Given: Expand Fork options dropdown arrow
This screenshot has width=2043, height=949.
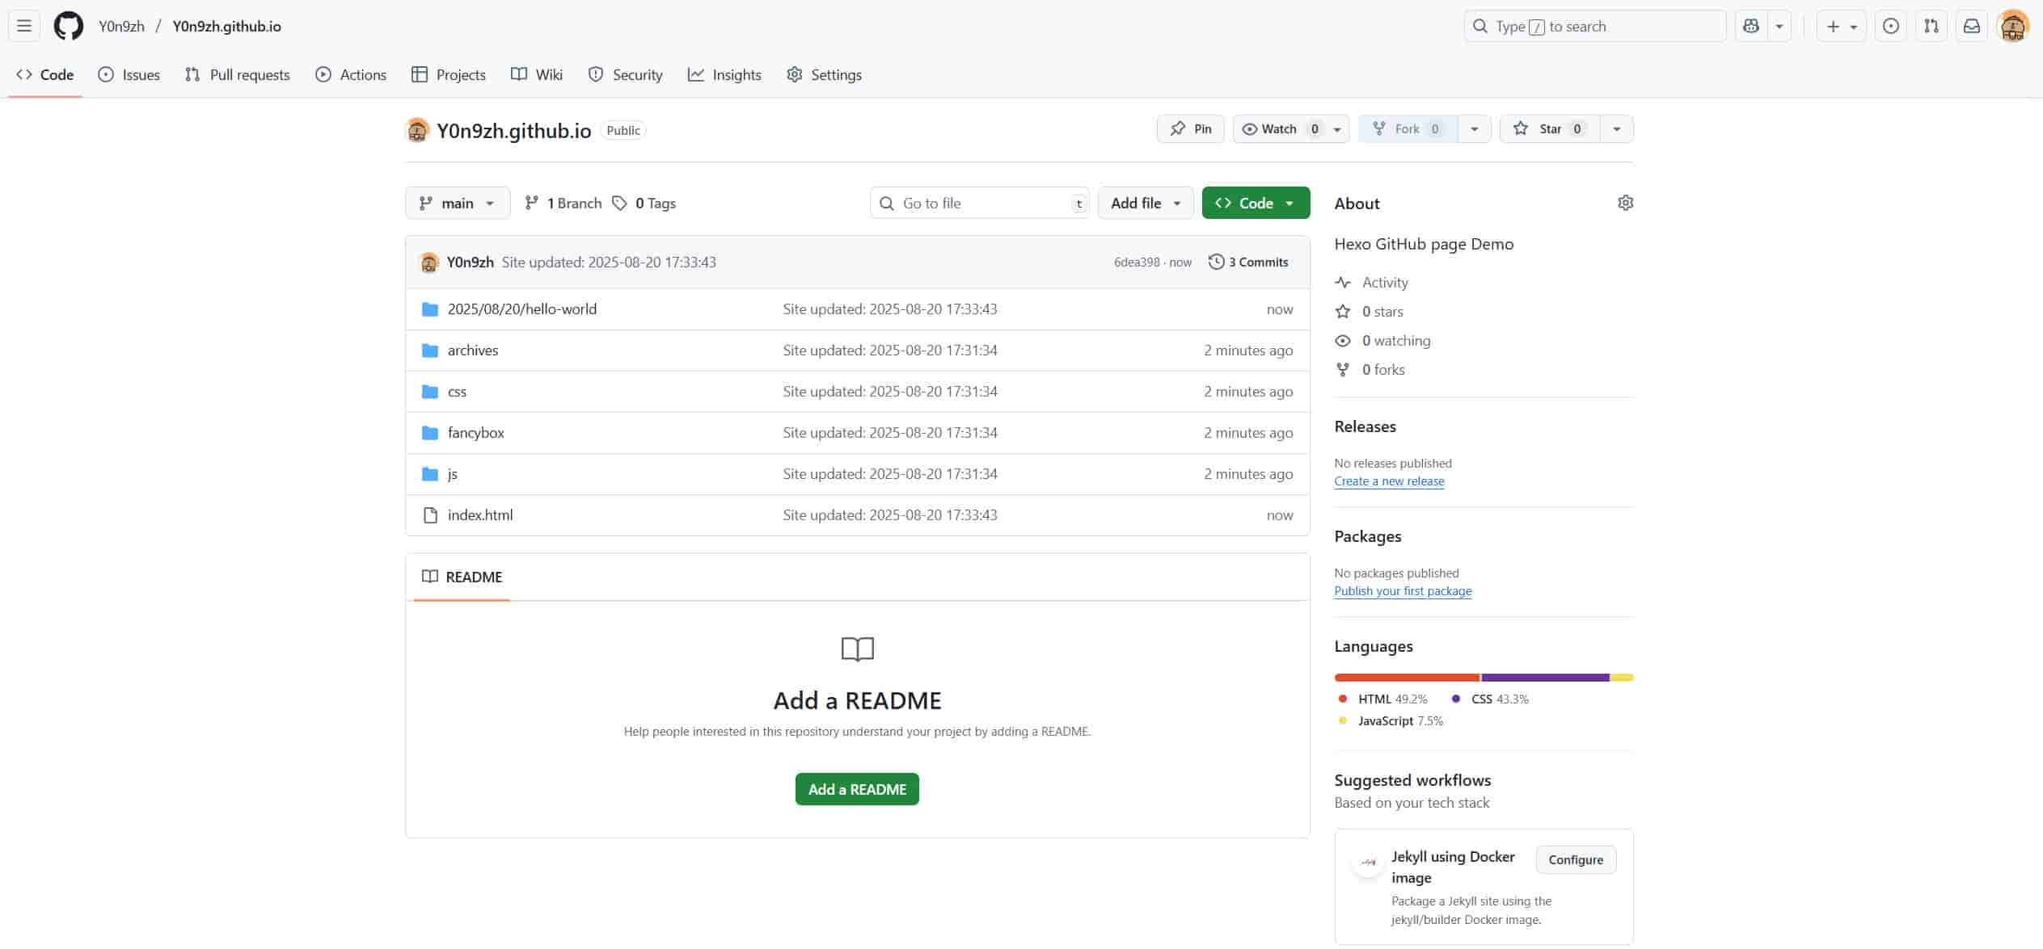Looking at the screenshot, I should [x=1475, y=129].
